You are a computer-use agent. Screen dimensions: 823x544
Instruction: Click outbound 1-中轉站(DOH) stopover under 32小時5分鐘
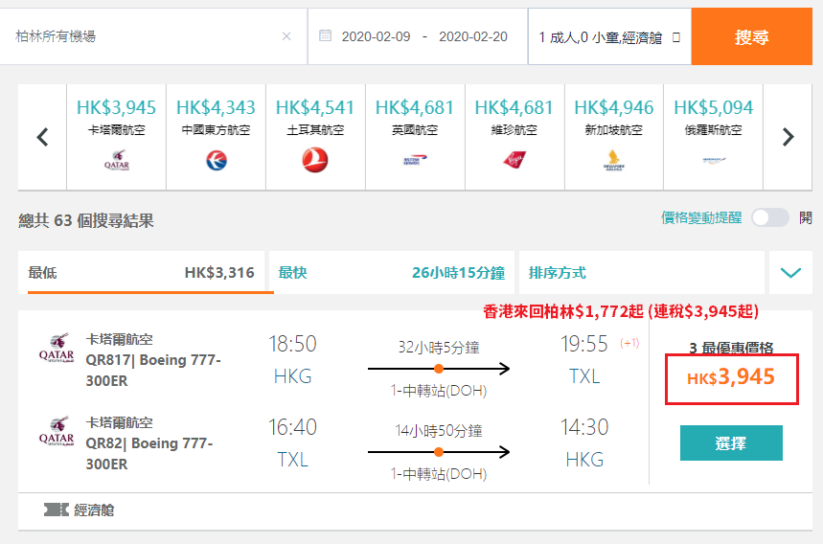[438, 391]
